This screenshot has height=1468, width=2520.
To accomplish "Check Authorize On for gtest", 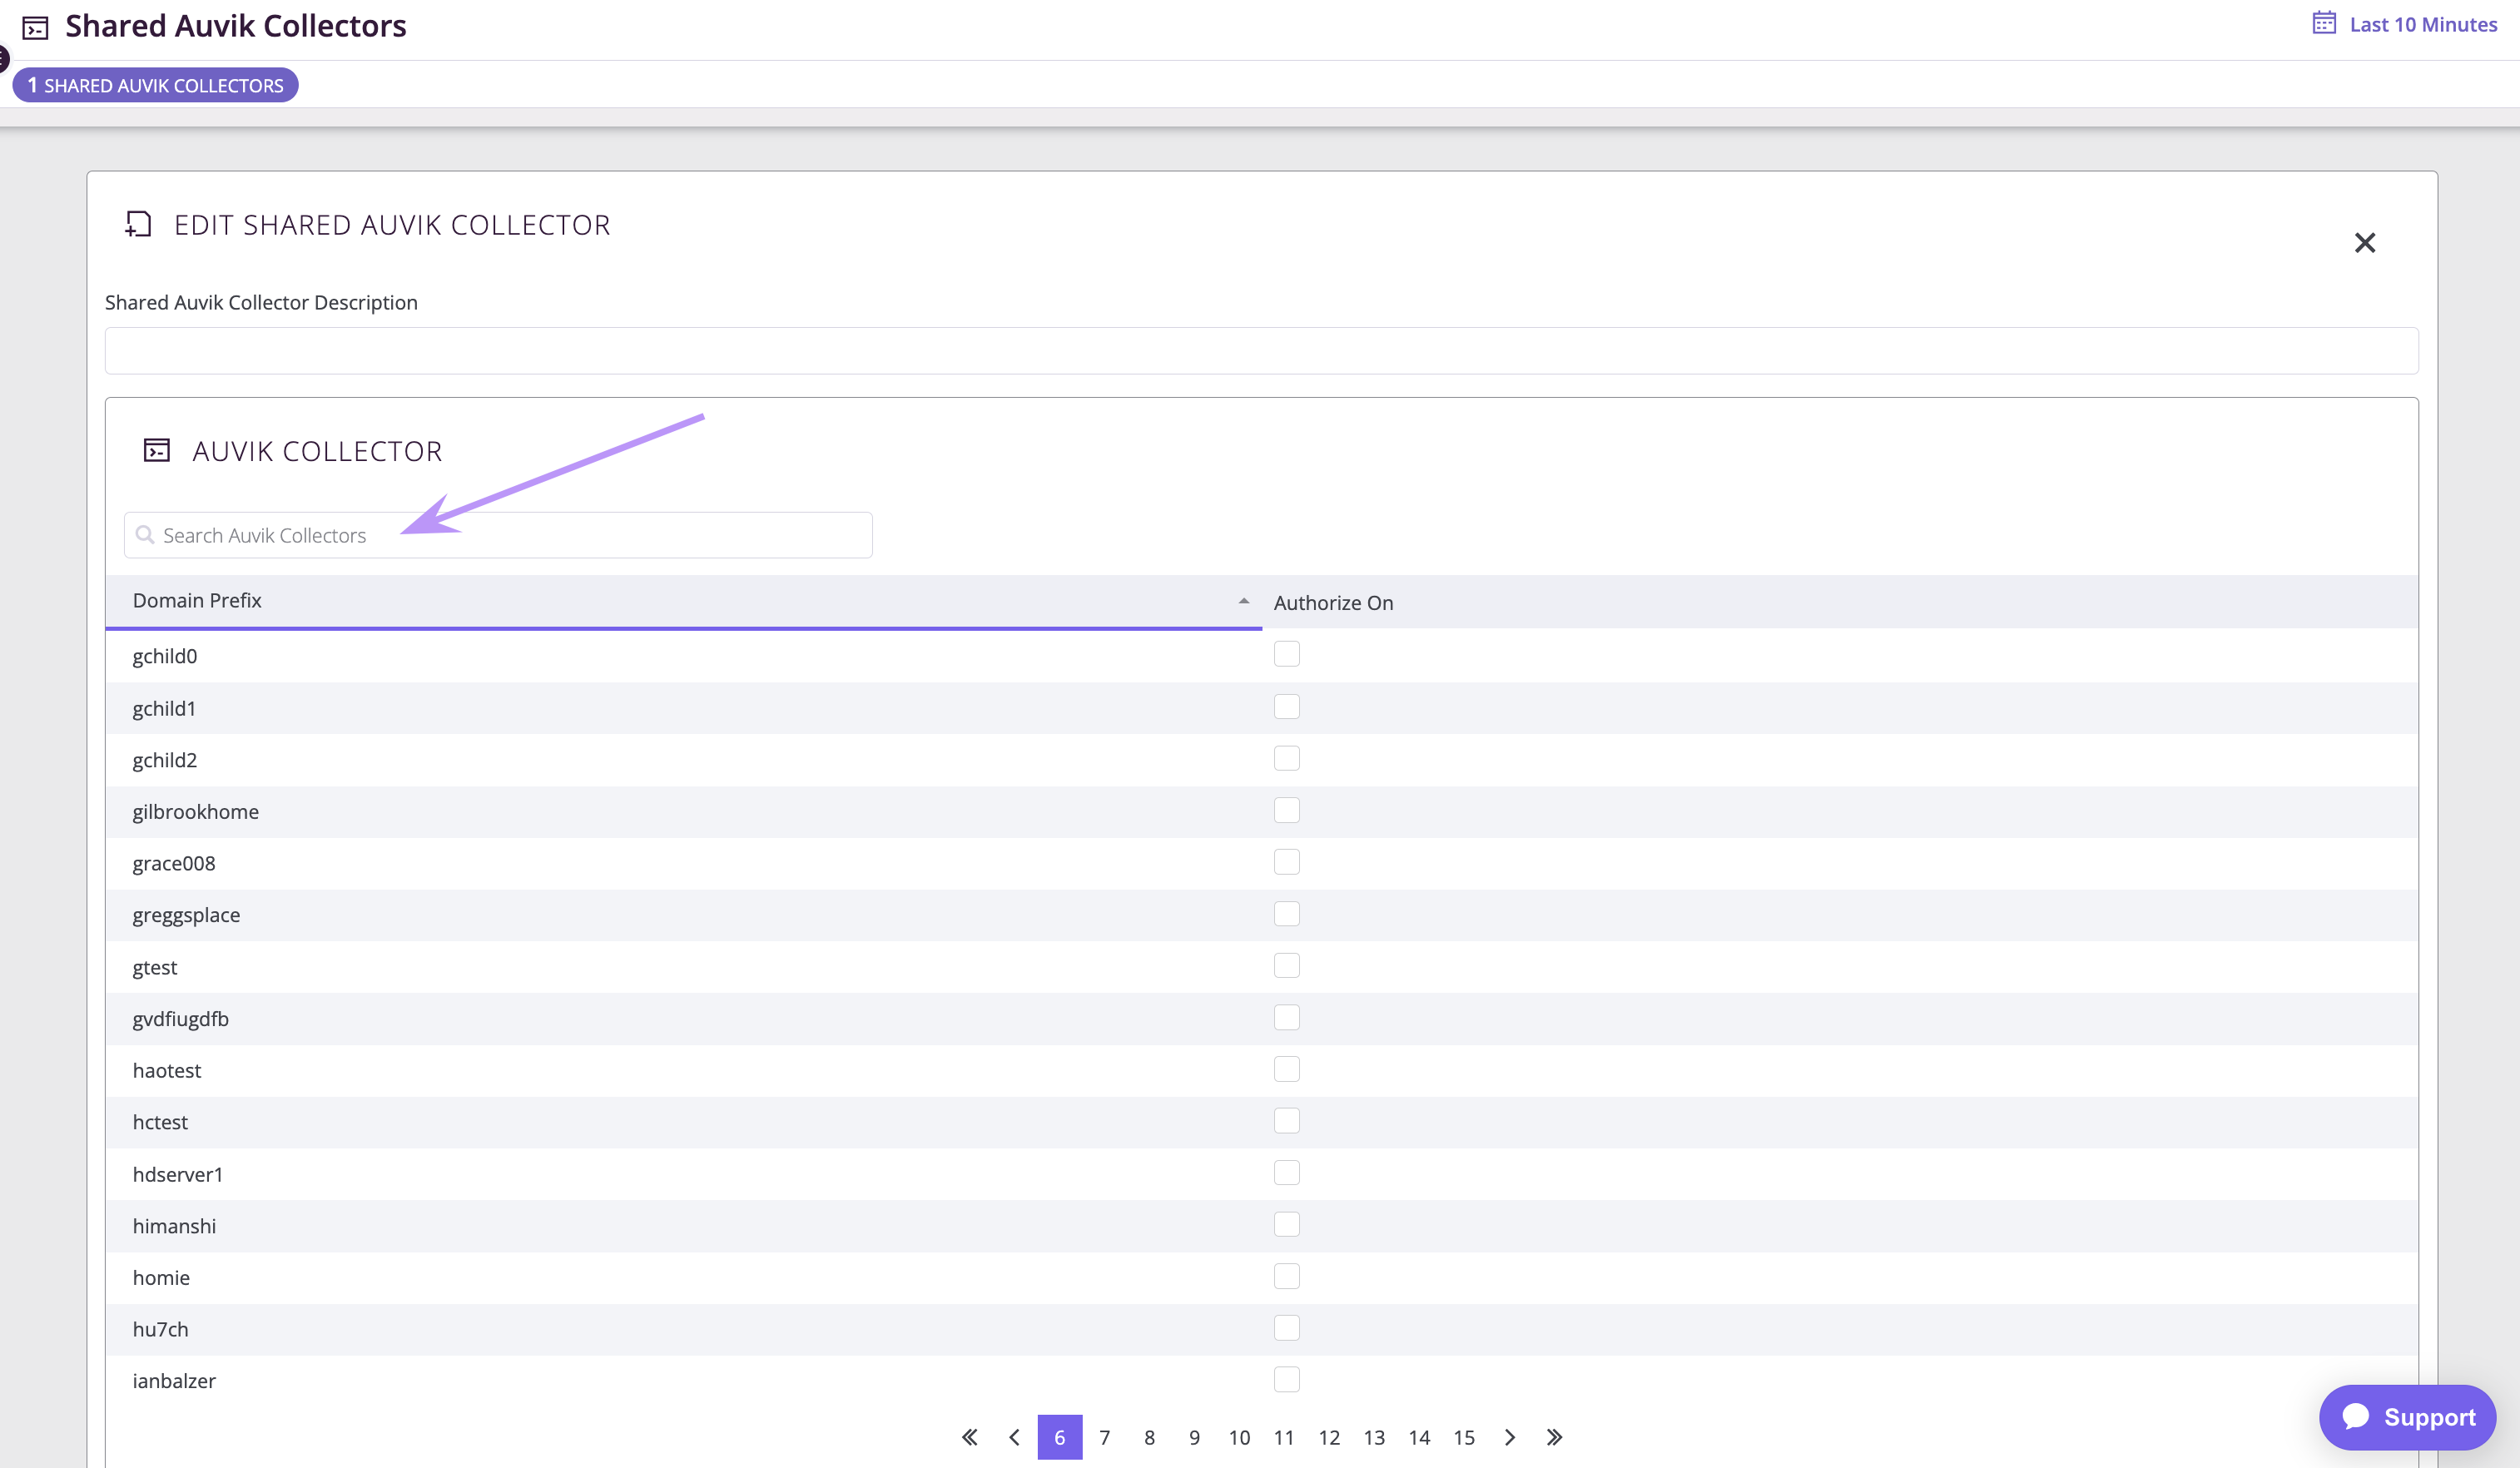I will (x=1286, y=966).
